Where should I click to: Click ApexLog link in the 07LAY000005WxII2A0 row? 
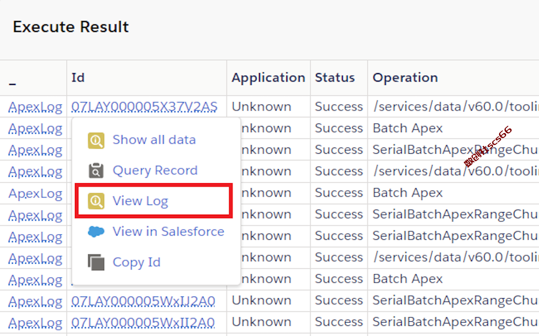click(35, 322)
